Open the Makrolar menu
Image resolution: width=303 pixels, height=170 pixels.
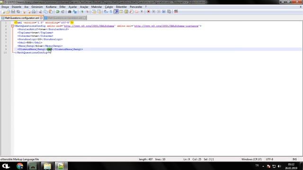(x=97, y=7)
